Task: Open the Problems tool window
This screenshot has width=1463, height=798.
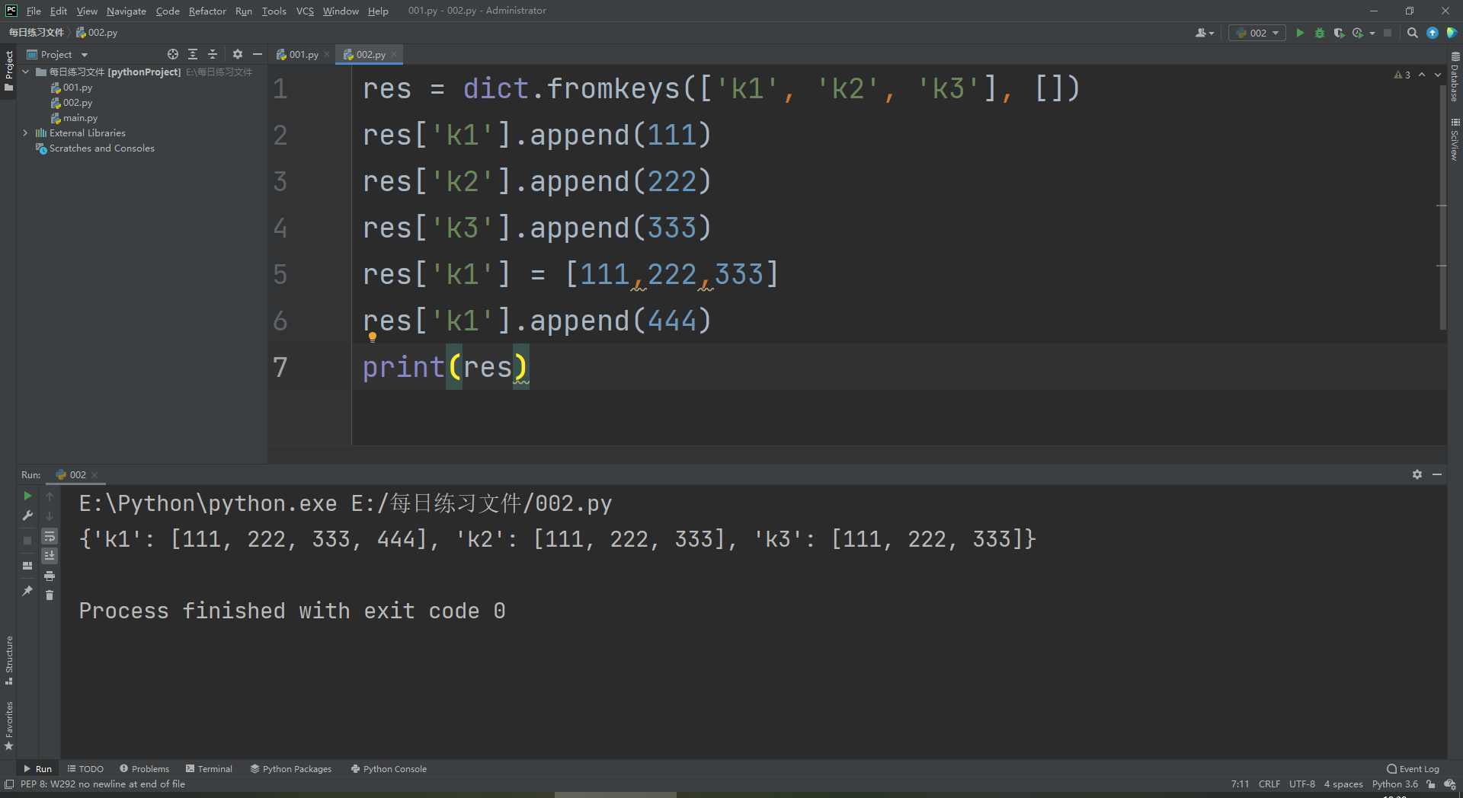Action: tap(144, 769)
